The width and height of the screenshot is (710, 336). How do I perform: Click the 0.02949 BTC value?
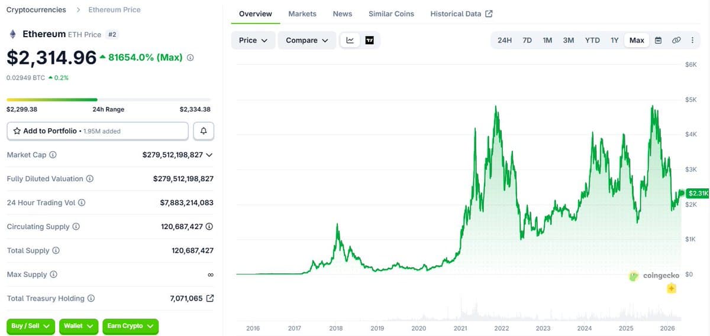[x=25, y=77]
